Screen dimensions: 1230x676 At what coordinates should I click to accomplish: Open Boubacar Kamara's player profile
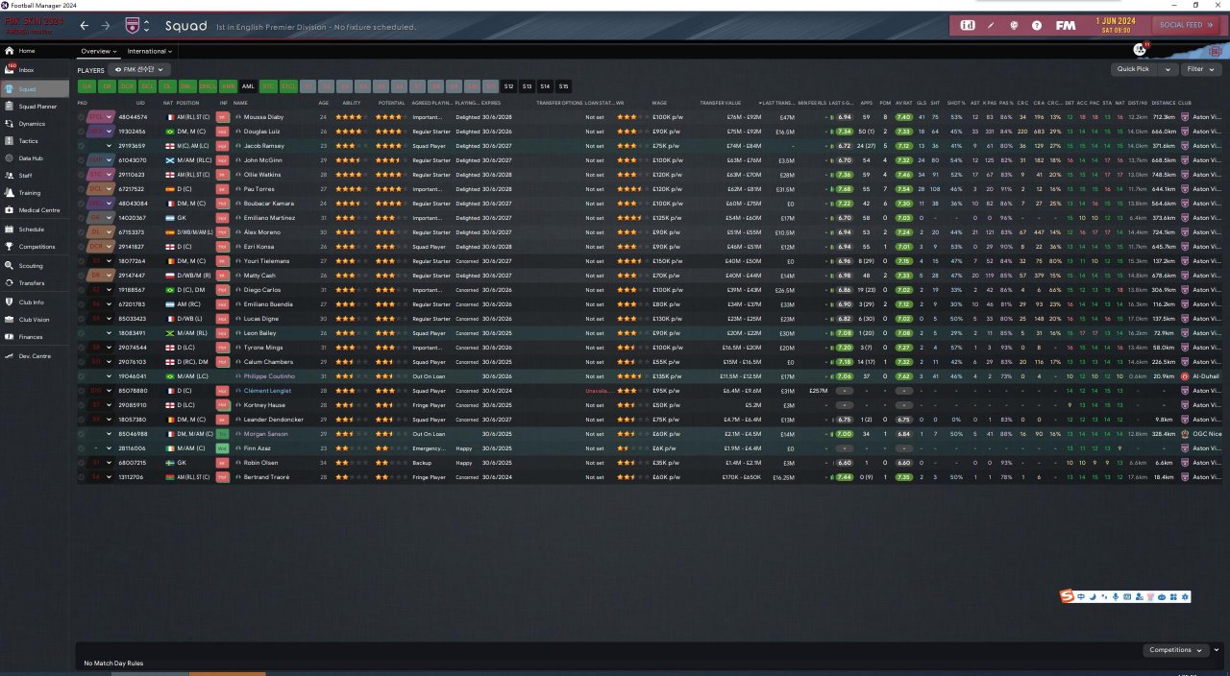click(268, 204)
